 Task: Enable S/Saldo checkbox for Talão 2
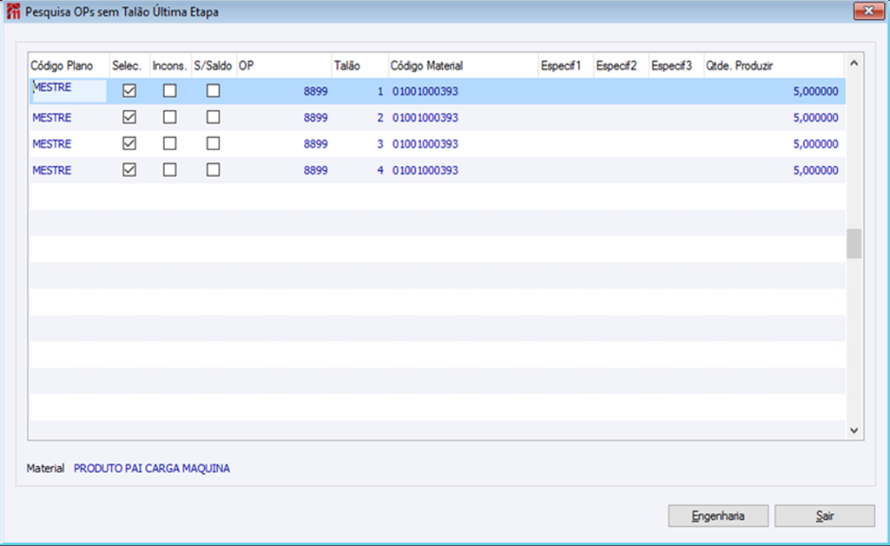tap(213, 117)
